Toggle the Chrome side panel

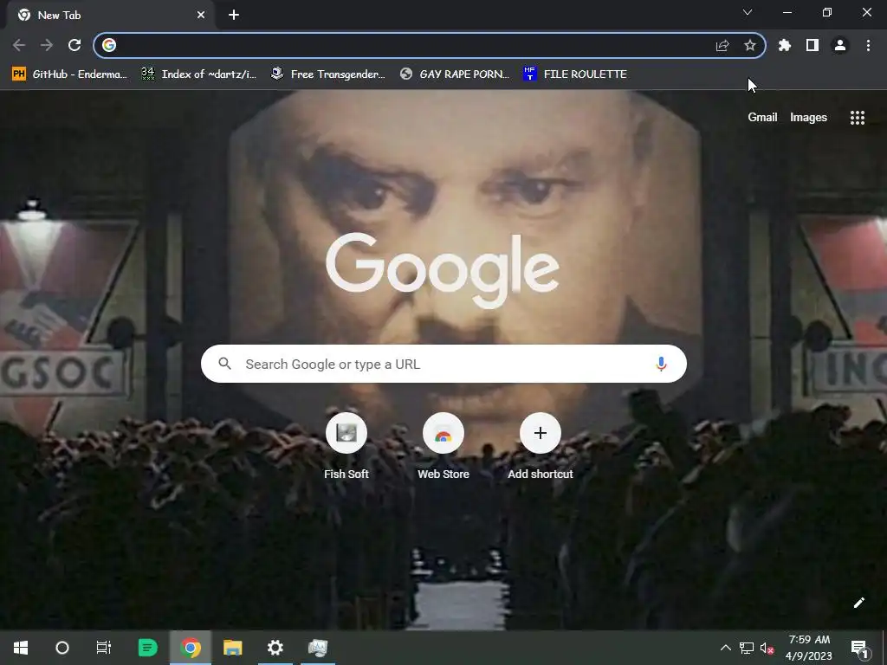pos(813,45)
